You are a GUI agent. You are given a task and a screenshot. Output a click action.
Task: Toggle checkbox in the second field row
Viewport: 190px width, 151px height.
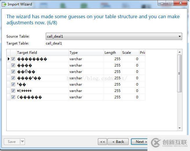tap(13, 65)
